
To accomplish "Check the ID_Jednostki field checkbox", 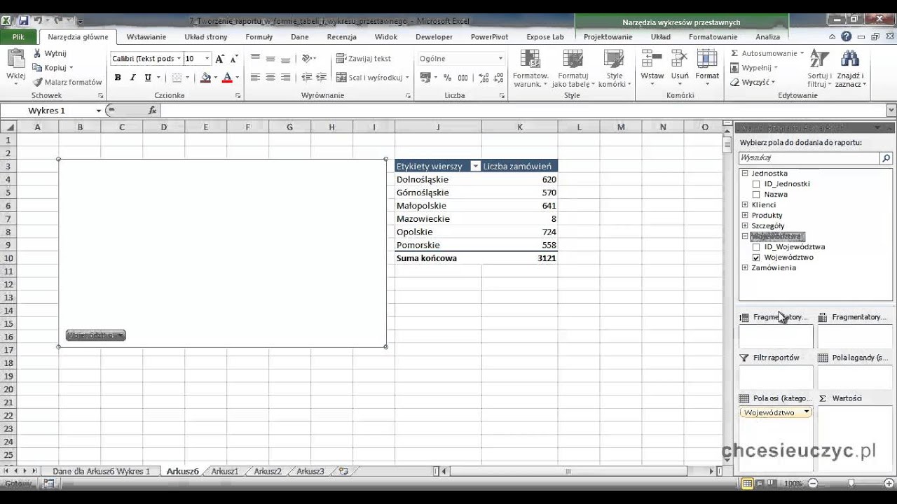I will click(x=756, y=184).
